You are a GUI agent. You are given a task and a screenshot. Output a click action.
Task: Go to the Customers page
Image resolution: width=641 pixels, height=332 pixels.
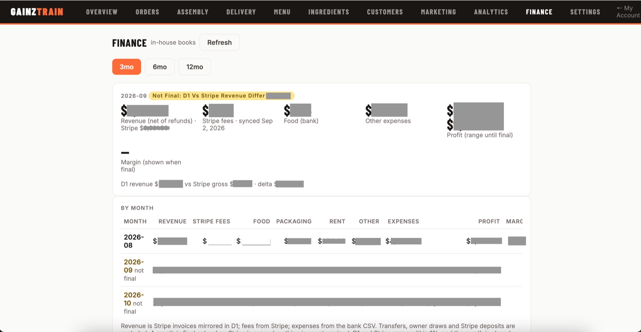385,12
